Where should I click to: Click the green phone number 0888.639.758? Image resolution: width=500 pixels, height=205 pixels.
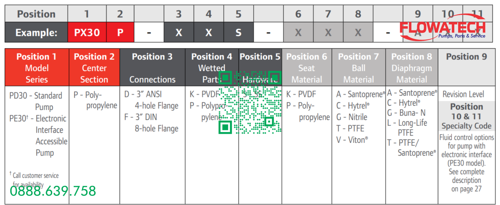click(53, 191)
